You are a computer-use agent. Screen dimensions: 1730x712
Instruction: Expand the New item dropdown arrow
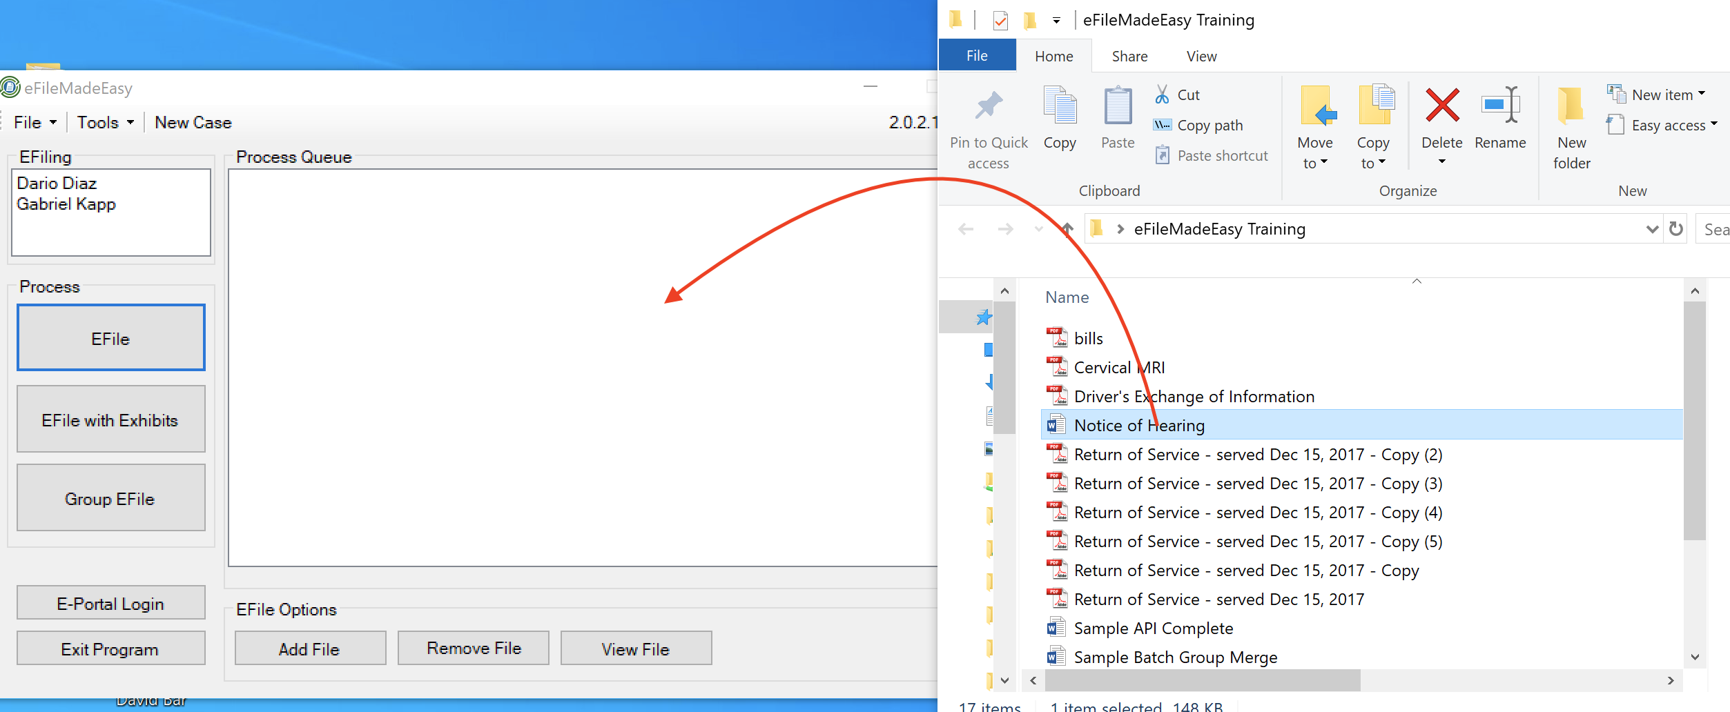pos(1702,94)
